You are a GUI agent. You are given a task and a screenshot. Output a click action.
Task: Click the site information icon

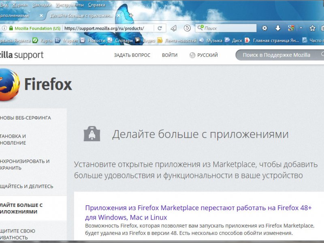tap(4, 28)
